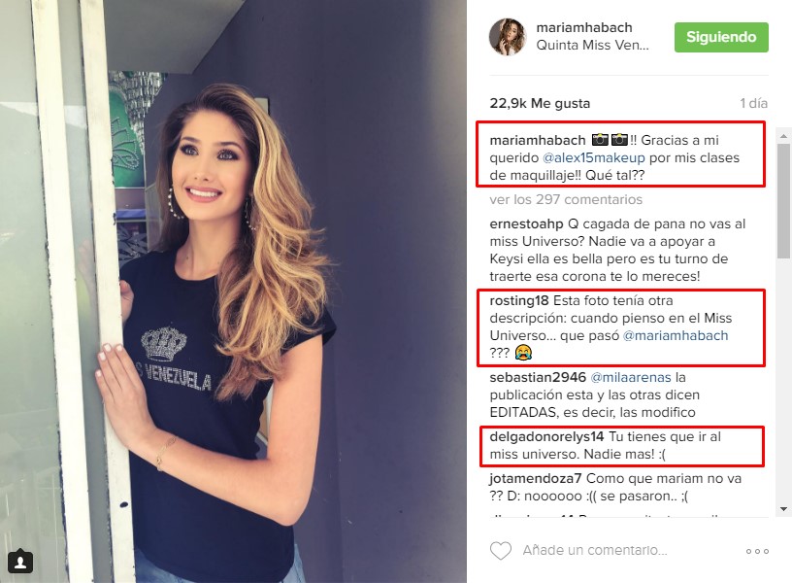792x583 pixels.
Task: Click the 1 día timestamp
Action: coord(753,103)
